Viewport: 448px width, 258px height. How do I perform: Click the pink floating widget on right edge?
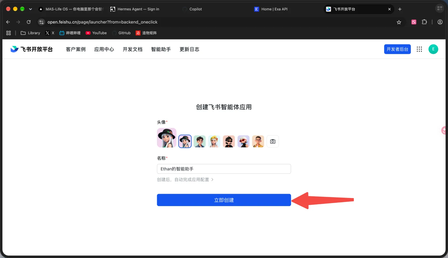(x=444, y=130)
